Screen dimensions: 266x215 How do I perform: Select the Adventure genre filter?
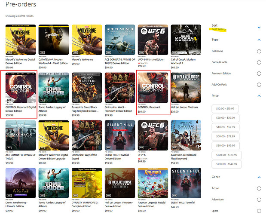(259, 200)
